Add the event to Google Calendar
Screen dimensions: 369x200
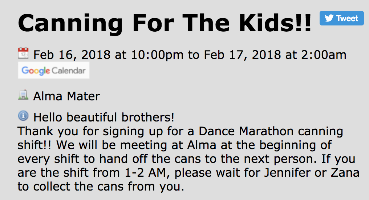54,71
